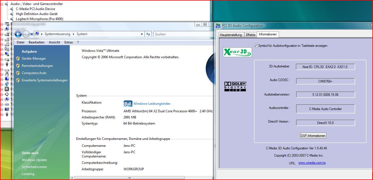This screenshot has height=180, width=373.
Task: Open recent pages dropdown next to forward arrow
Action: pos(32,34)
